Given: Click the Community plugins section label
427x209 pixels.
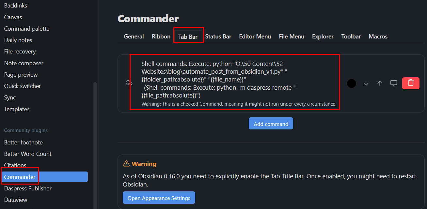Looking at the screenshot, I should pos(26,130).
